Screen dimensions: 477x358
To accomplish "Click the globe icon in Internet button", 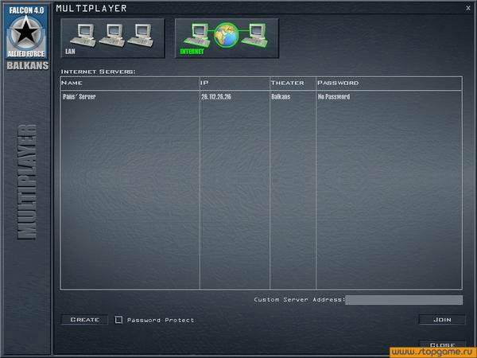I will 227,35.
